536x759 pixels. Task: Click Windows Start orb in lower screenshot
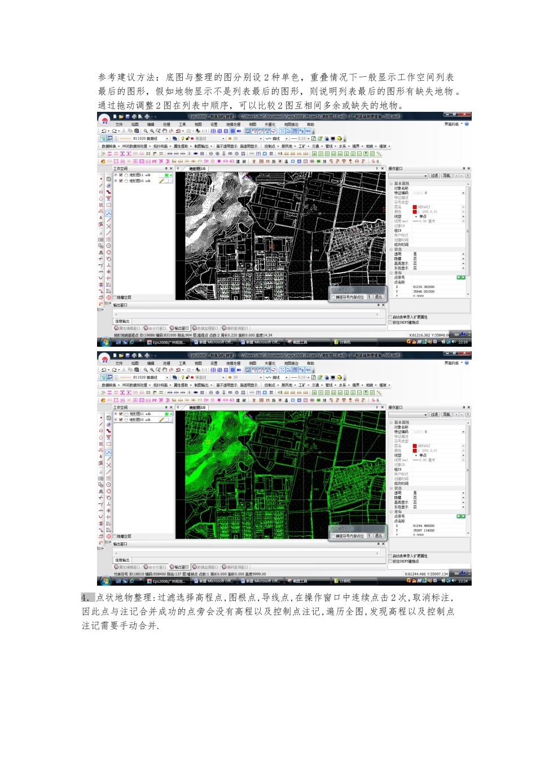(105, 581)
